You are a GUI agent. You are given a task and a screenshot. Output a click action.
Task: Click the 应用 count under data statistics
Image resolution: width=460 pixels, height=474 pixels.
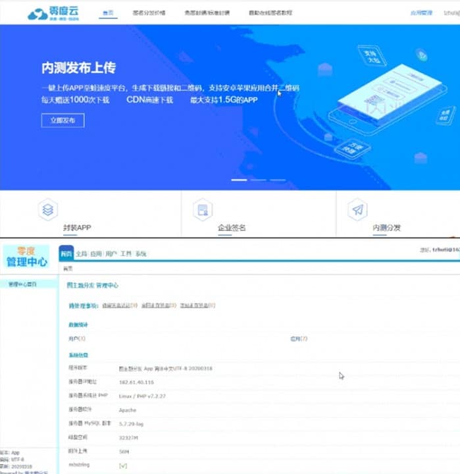click(299, 338)
